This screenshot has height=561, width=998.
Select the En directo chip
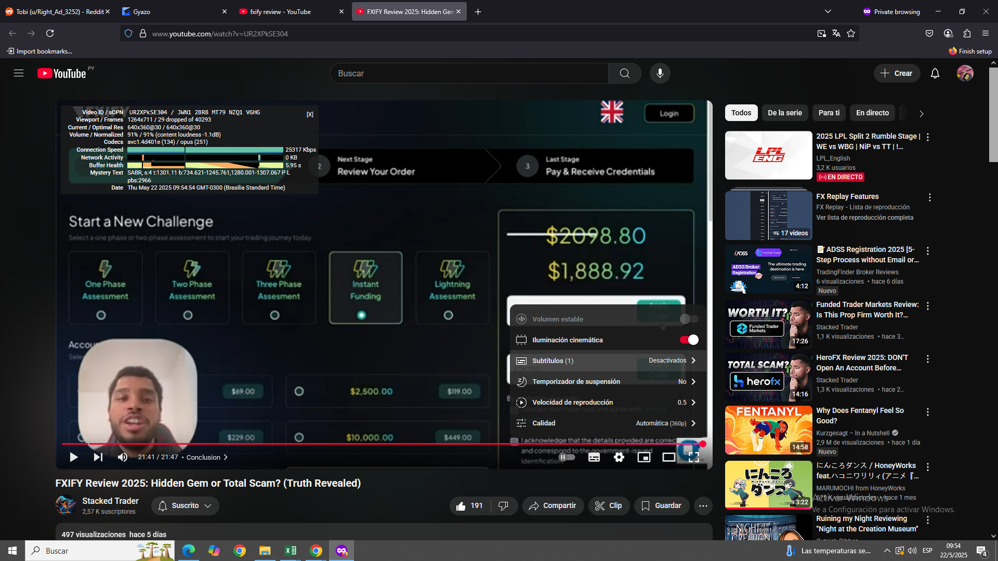coord(873,113)
